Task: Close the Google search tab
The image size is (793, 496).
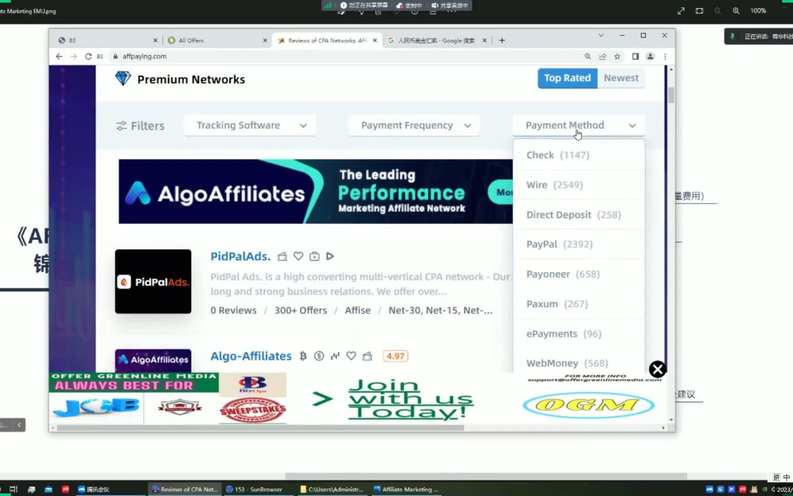Action: coord(485,40)
